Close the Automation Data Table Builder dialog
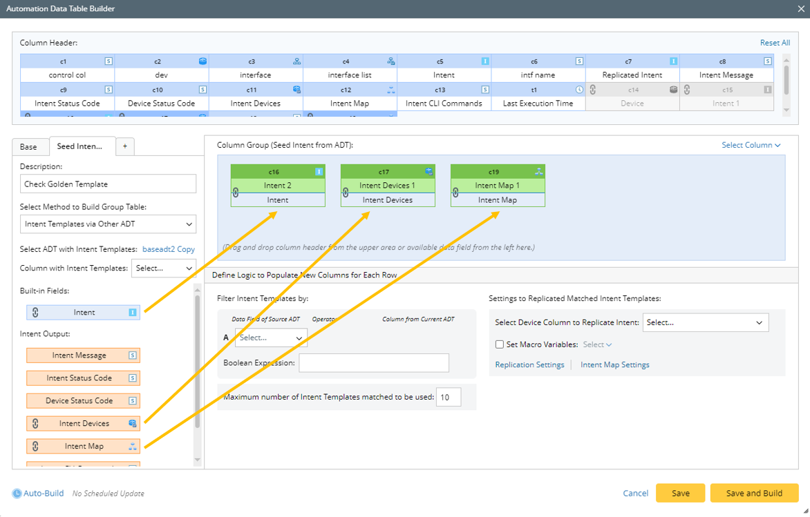The image size is (810, 517). (801, 9)
